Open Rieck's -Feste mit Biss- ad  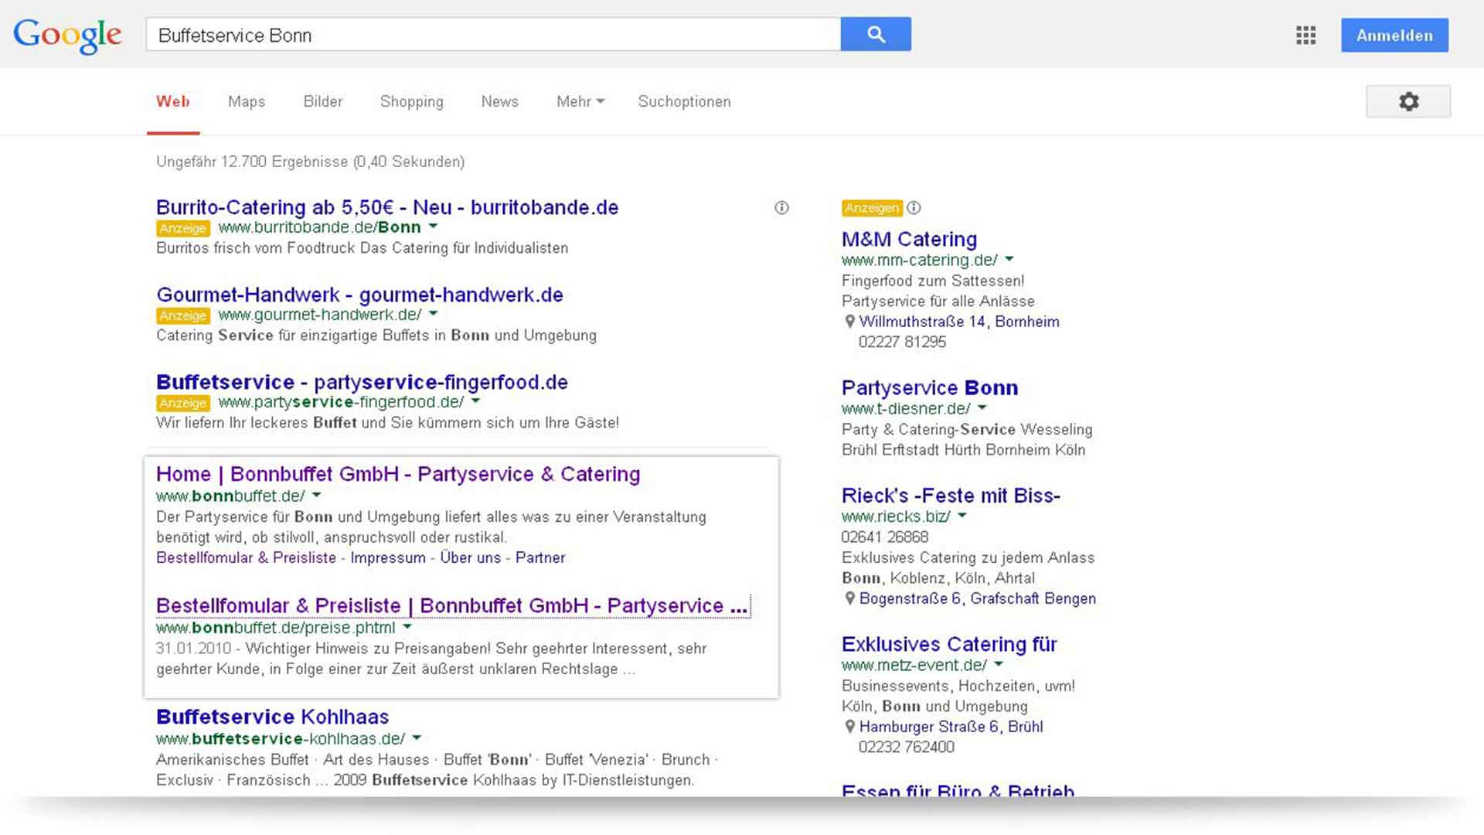(x=951, y=496)
